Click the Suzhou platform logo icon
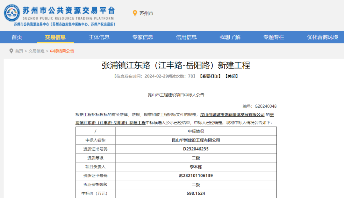Viewport: 344px width, 198px height. coord(12,13)
